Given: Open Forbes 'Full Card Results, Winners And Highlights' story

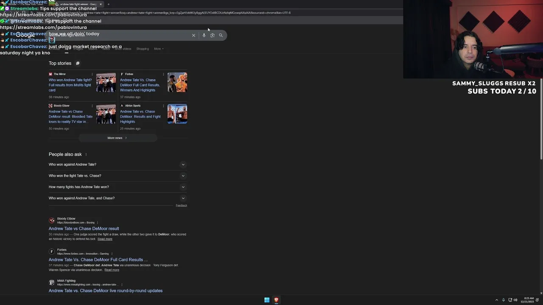Looking at the screenshot, I should point(140,85).
